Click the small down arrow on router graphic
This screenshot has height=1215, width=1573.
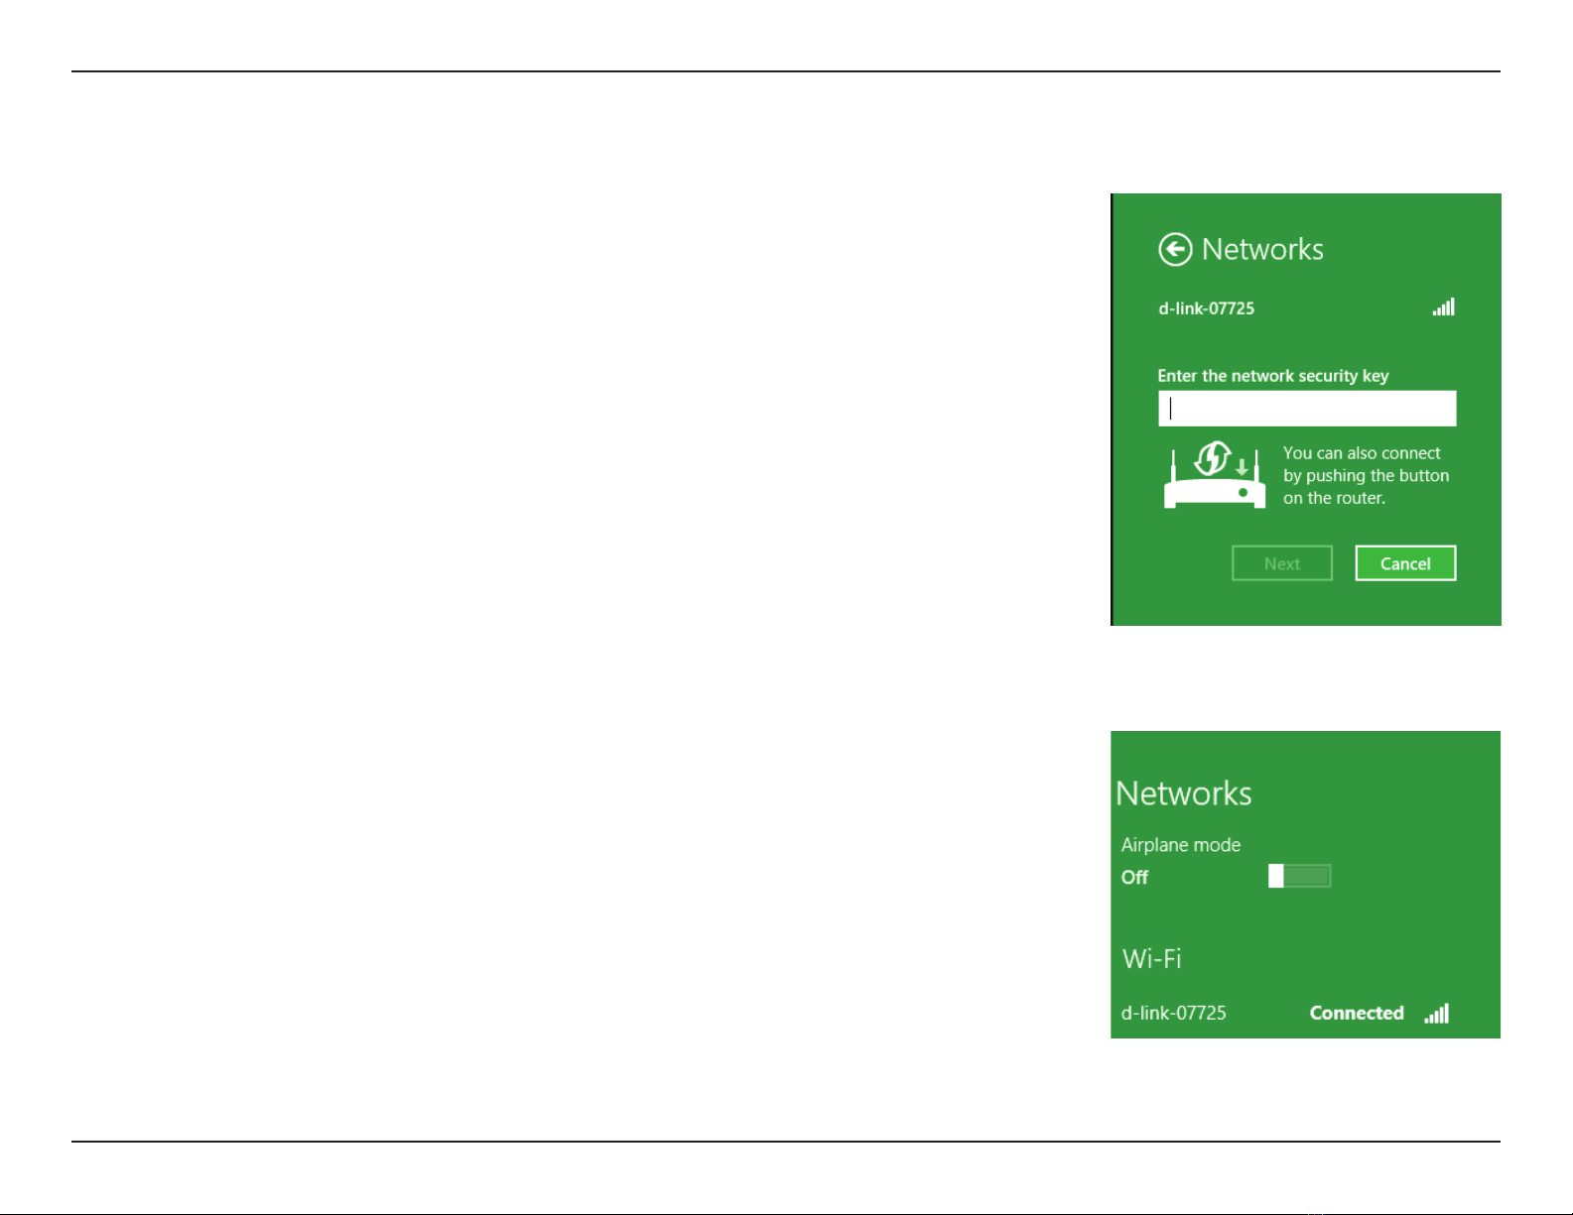1242,466
